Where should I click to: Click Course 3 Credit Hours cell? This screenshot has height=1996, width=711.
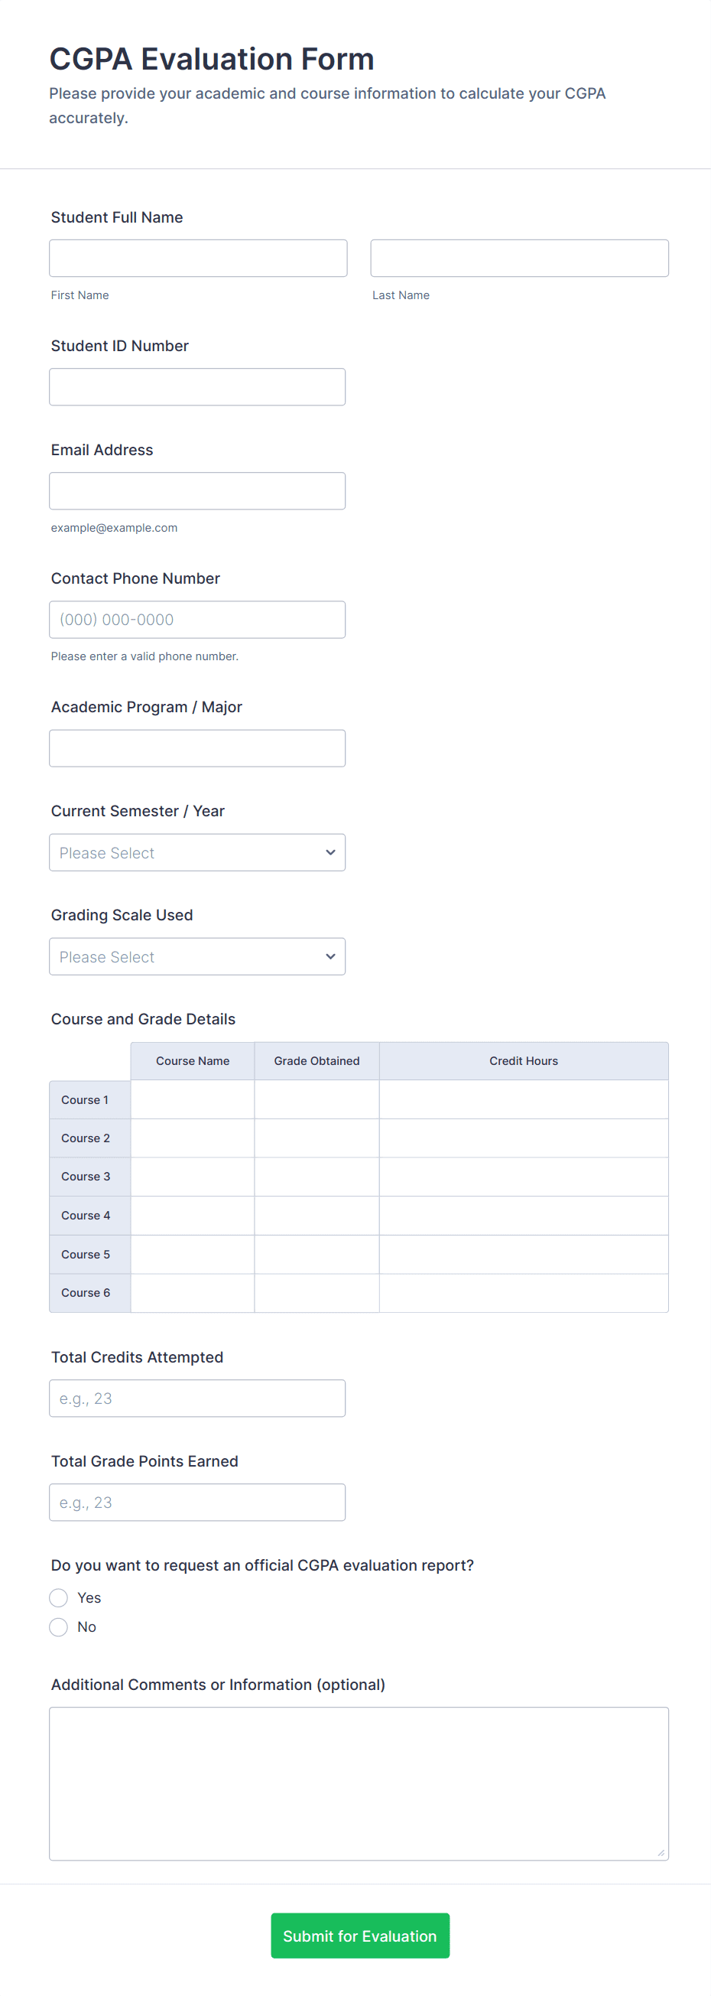pyautogui.click(x=524, y=1176)
